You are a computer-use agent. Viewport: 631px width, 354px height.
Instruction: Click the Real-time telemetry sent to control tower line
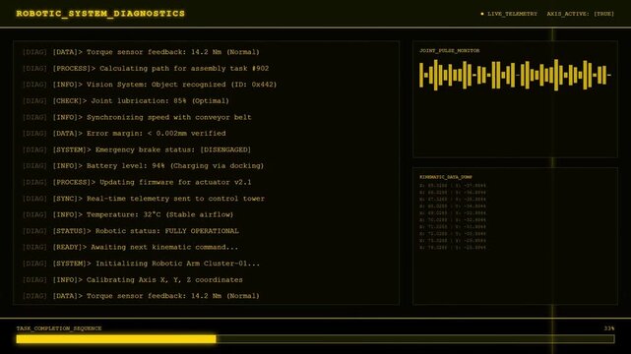click(x=144, y=199)
